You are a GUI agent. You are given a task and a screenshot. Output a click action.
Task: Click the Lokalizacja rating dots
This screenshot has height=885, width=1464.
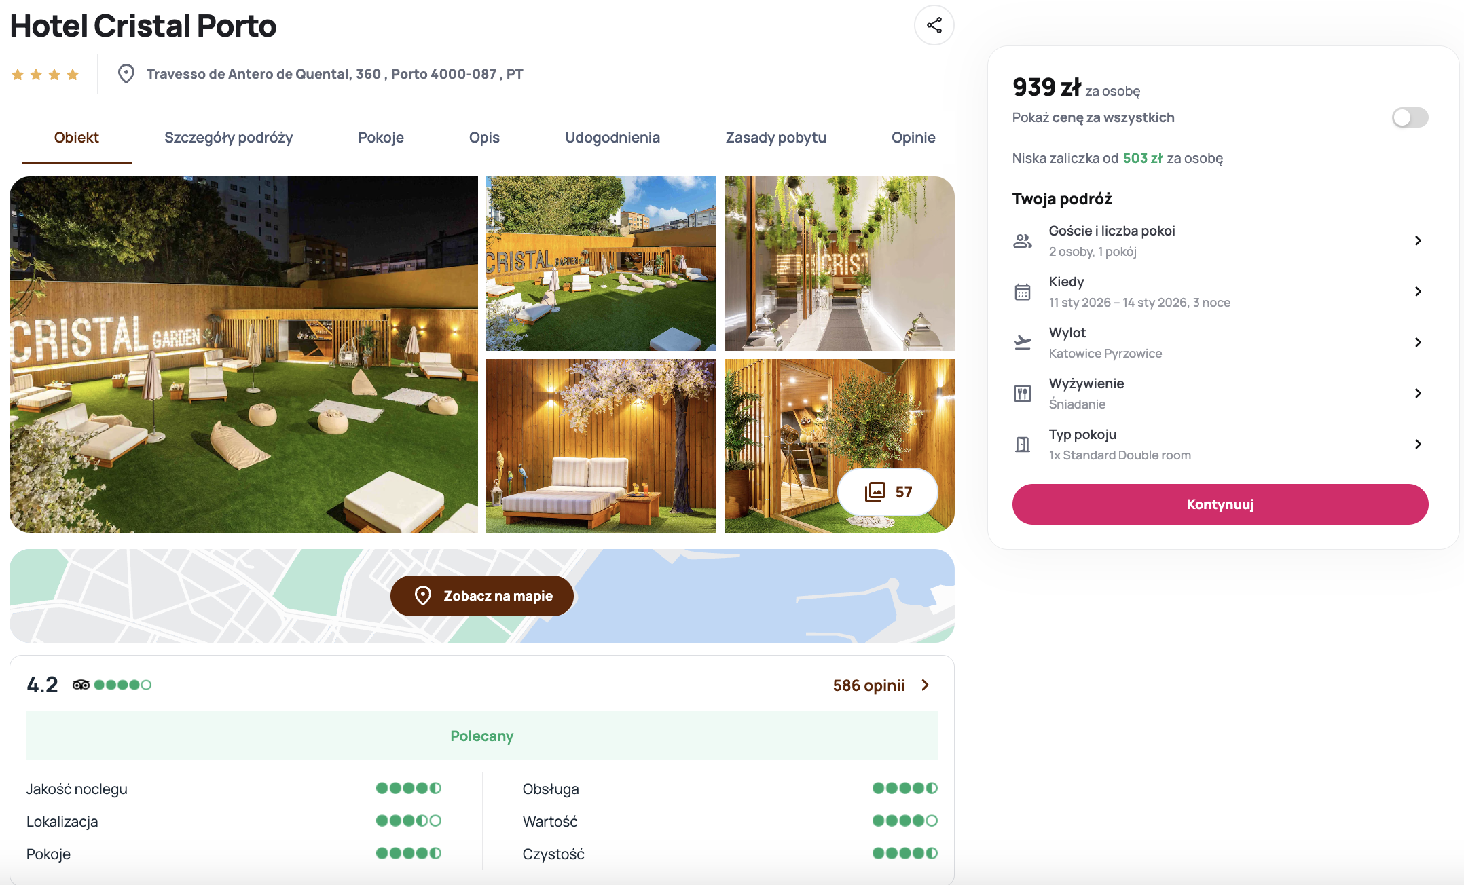pyautogui.click(x=409, y=821)
